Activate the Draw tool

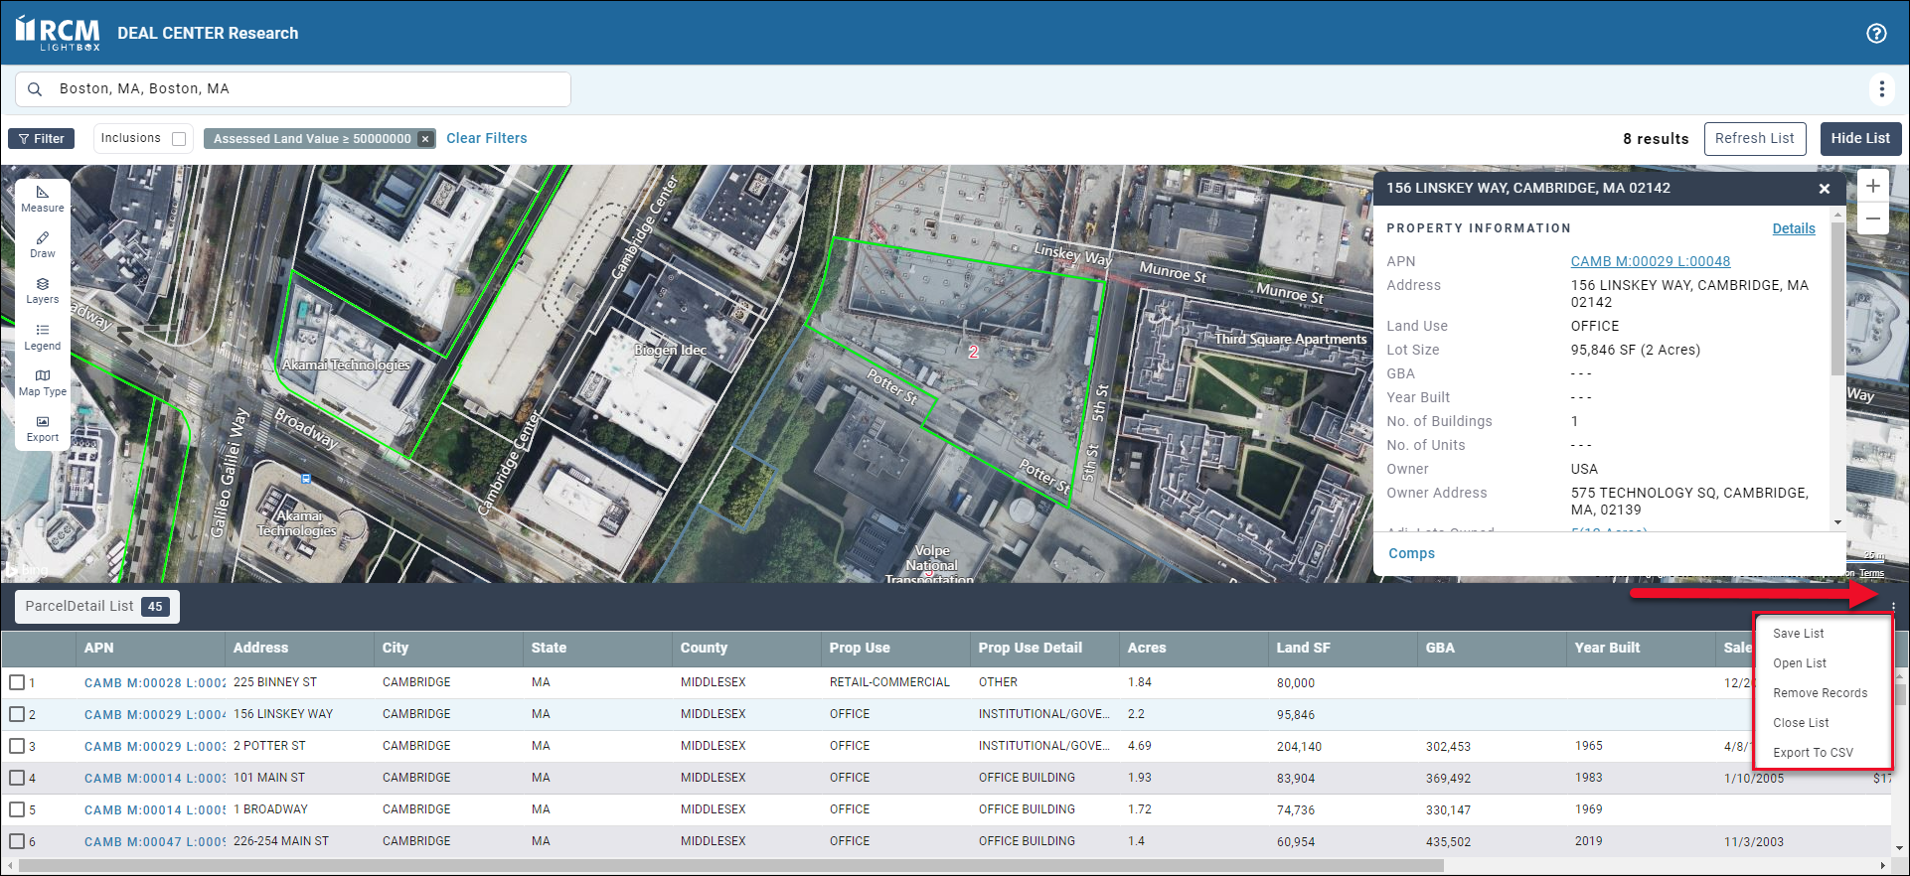click(43, 244)
